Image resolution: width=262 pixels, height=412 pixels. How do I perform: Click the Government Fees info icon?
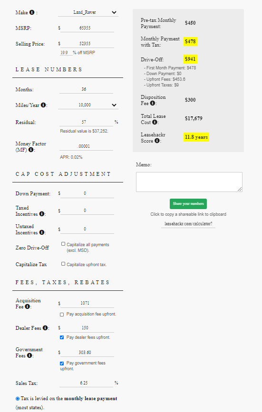pos(29,355)
